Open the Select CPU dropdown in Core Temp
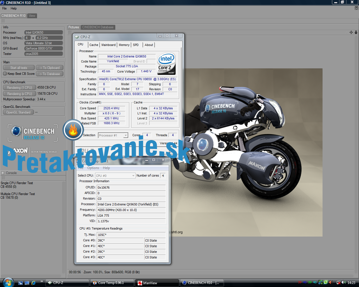Image resolution: width=359 pixels, height=287 pixels. coord(115,176)
